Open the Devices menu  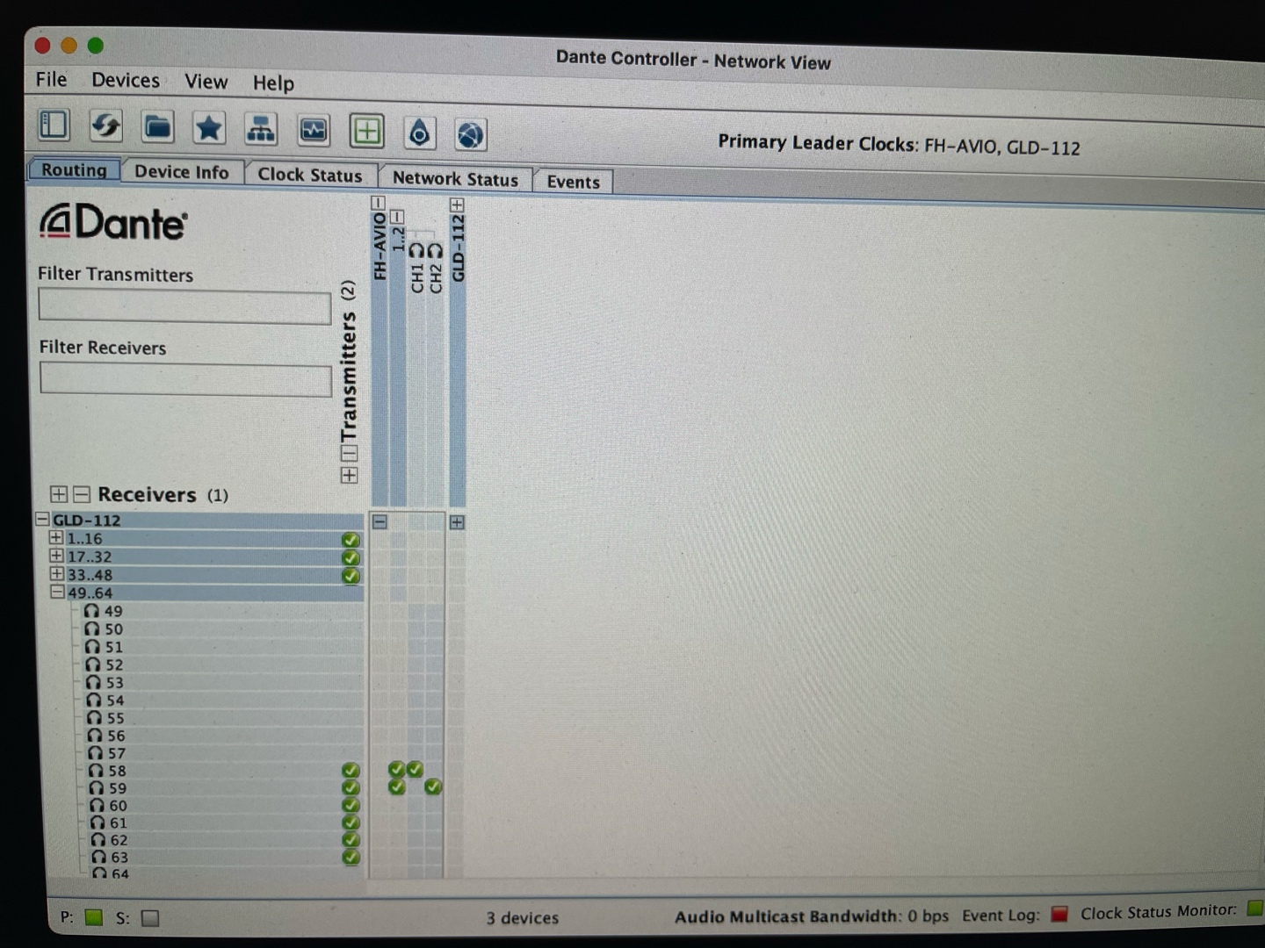(126, 81)
